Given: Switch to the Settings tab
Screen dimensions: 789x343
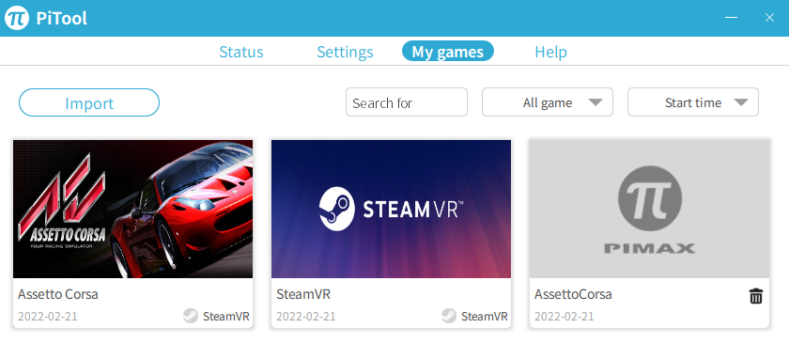Looking at the screenshot, I should coord(345,52).
